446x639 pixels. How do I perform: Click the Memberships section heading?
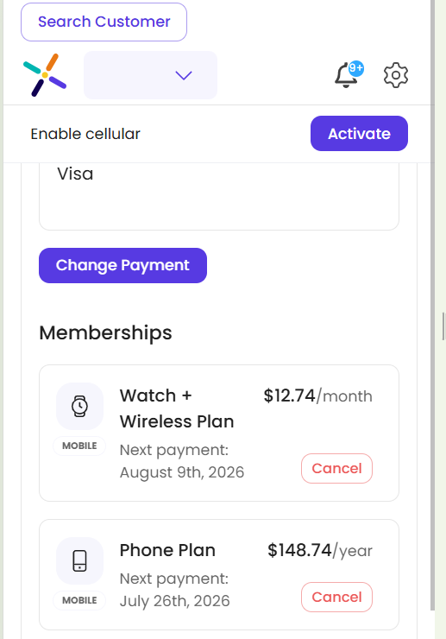[105, 333]
